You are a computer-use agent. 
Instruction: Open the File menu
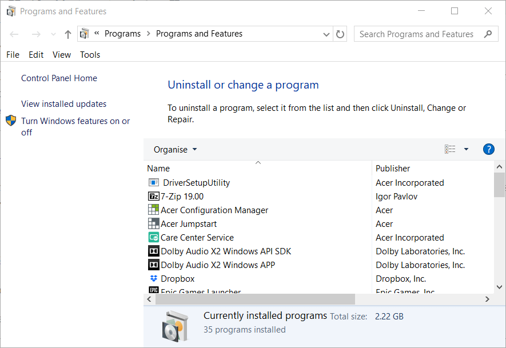click(13, 55)
